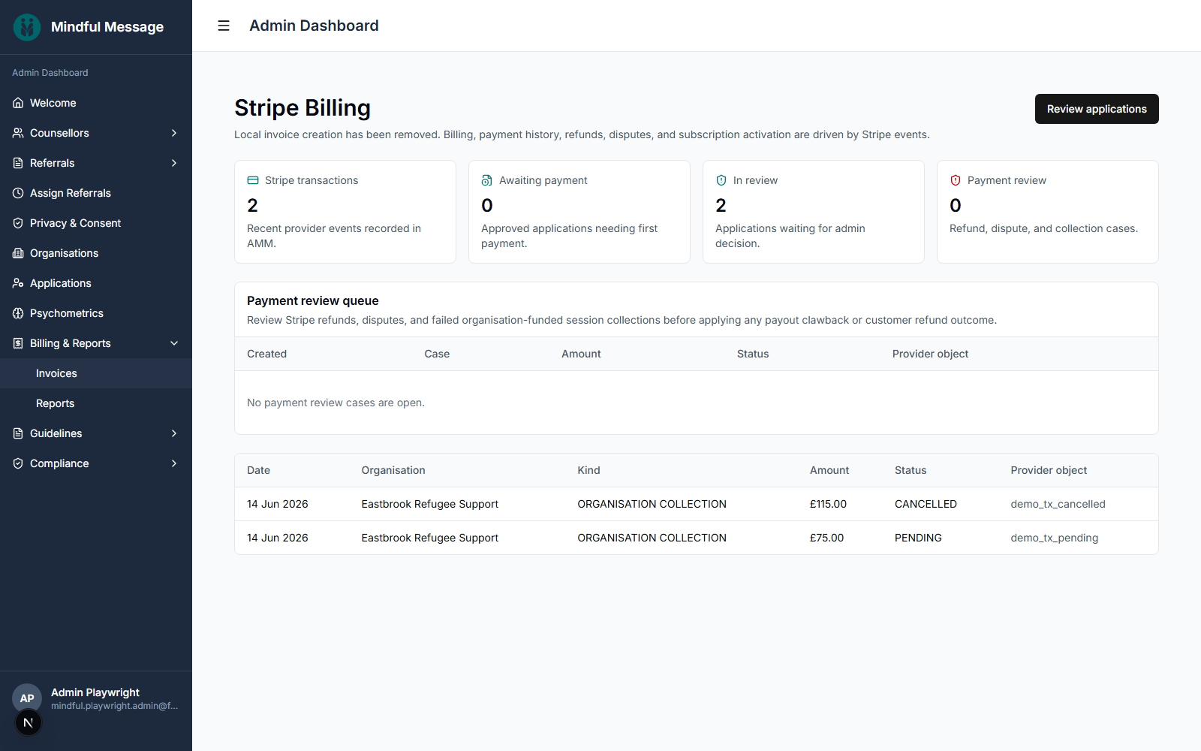Collapse the Billing & Reports section
The image size is (1201, 751).
point(174,343)
